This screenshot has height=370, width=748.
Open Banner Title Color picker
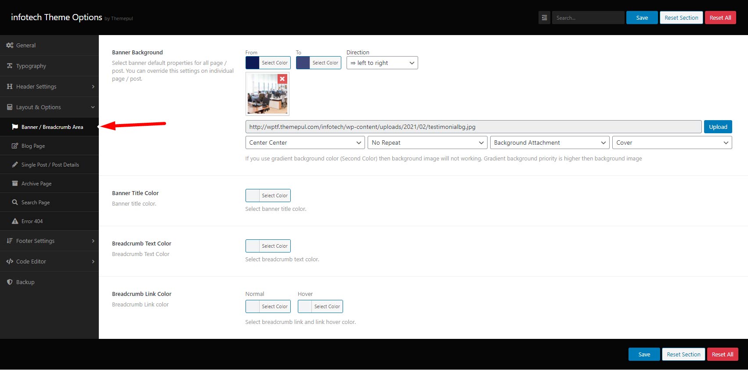click(268, 196)
